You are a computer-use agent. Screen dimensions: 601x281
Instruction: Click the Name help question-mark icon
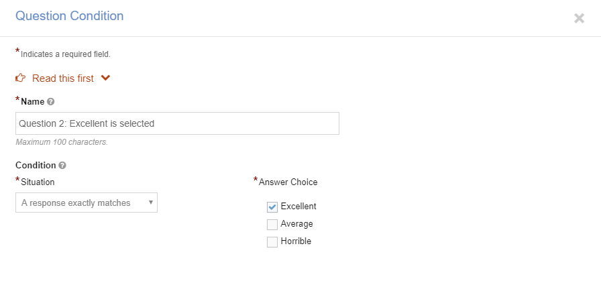[x=50, y=102]
